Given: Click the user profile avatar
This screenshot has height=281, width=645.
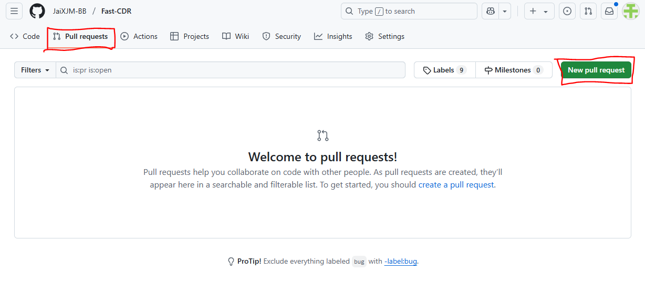Looking at the screenshot, I should click(630, 11).
